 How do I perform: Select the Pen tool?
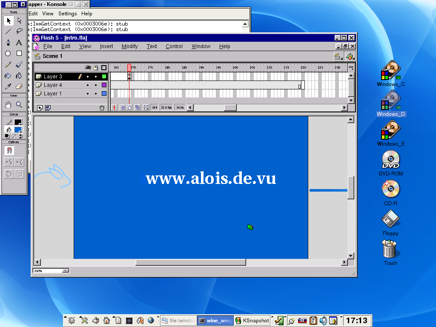coord(9,43)
